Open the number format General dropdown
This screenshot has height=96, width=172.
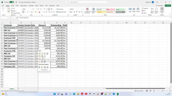click(x=82, y=9)
